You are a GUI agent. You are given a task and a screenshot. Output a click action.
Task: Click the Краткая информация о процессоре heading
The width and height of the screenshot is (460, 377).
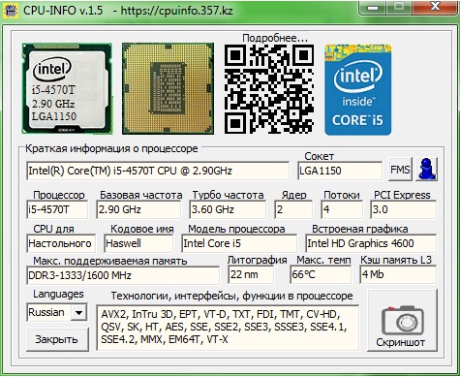(x=111, y=148)
